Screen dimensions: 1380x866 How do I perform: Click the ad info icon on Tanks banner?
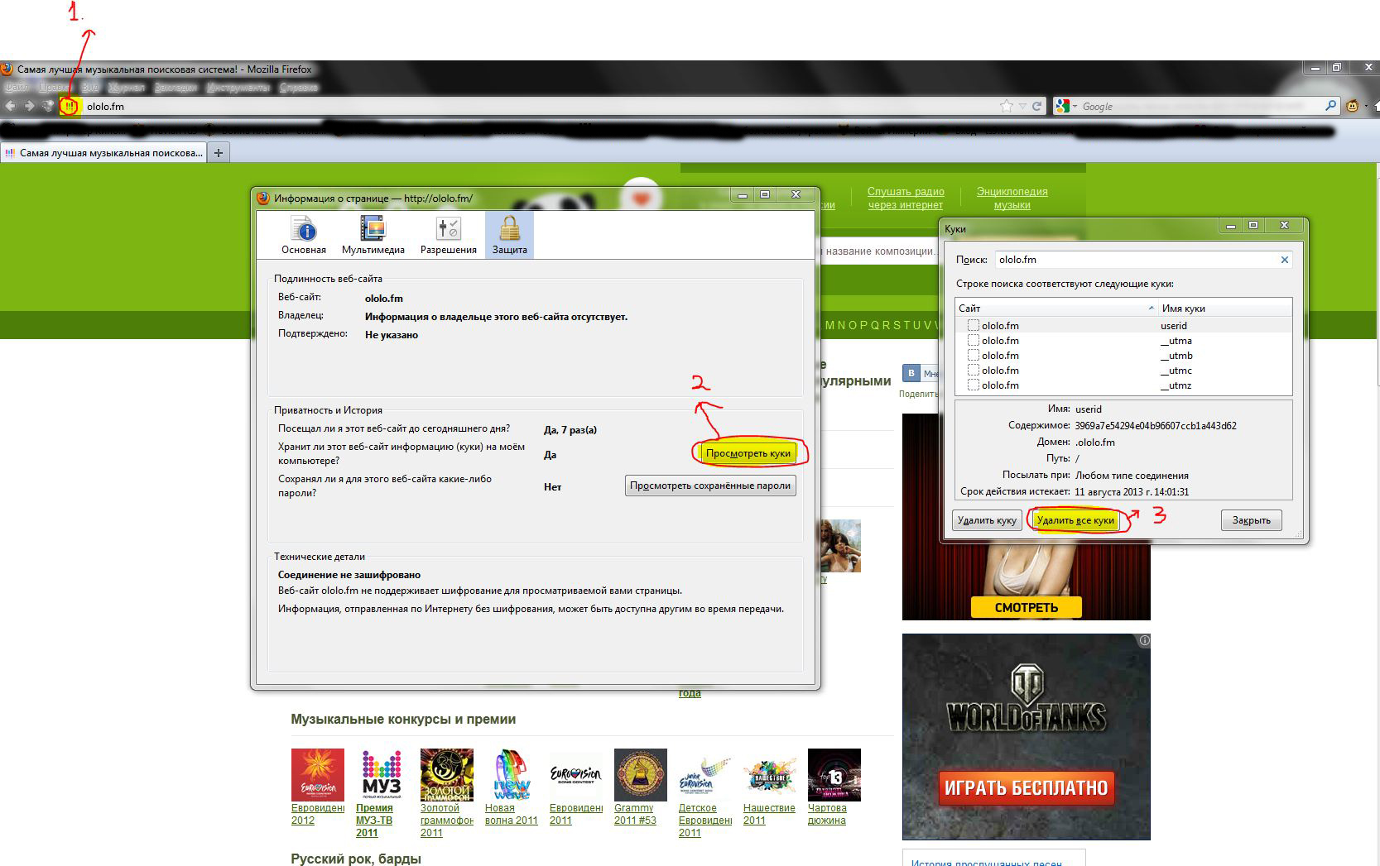[1144, 640]
